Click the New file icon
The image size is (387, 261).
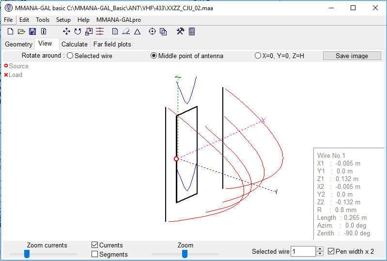coord(10,31)
